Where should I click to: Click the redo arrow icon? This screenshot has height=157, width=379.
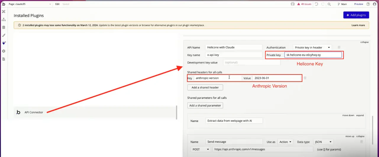tap(323, 4)
